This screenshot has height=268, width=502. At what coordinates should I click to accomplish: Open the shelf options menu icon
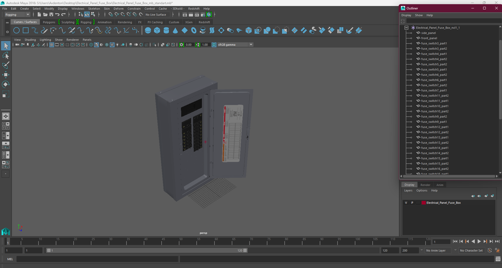[7, 32]
